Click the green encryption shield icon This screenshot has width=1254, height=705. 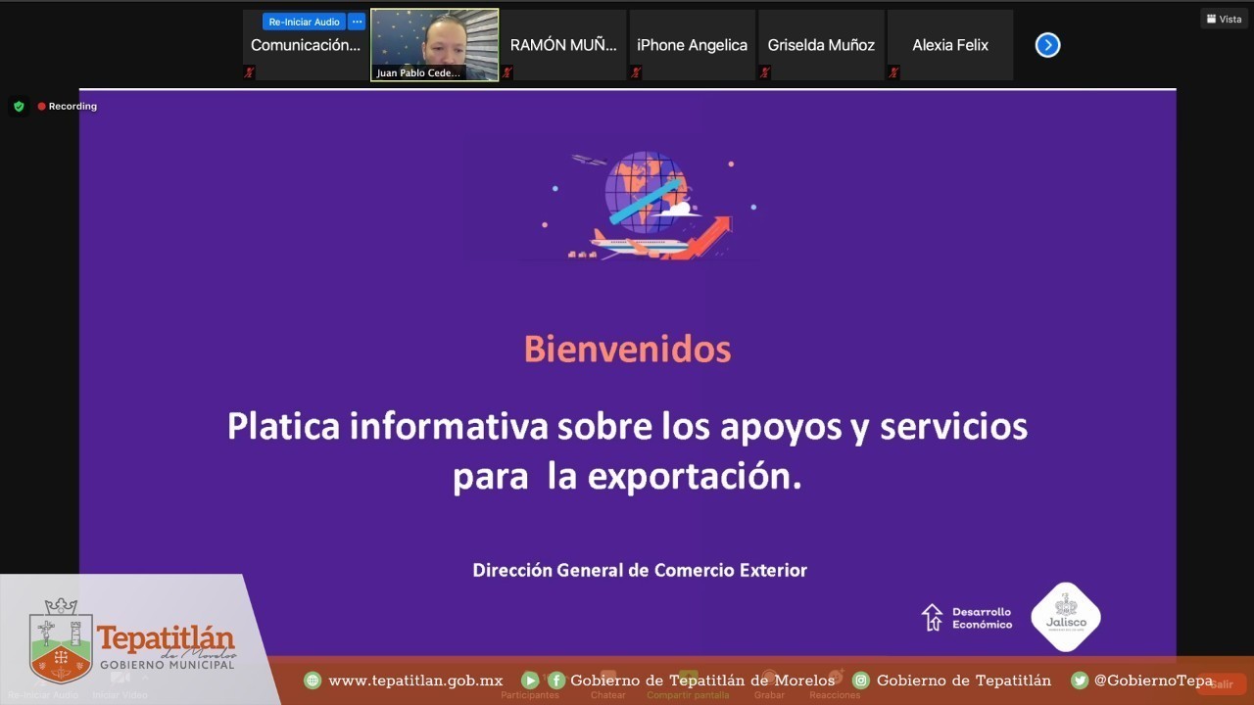(19, 106)
